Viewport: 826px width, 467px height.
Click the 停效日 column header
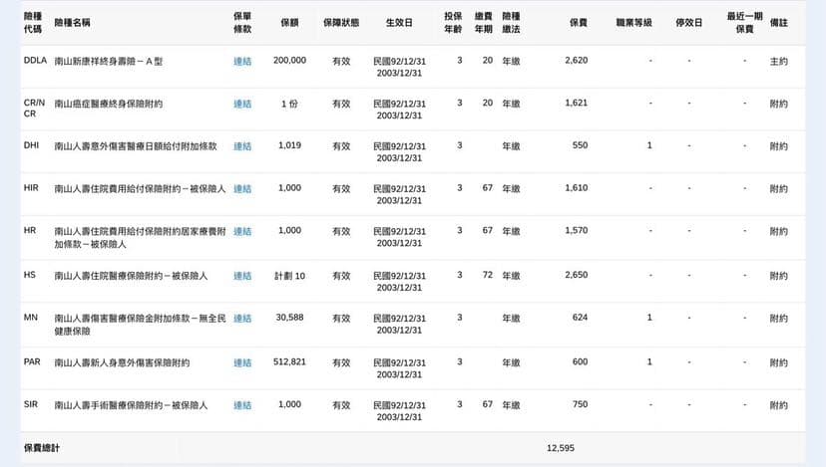689,23
